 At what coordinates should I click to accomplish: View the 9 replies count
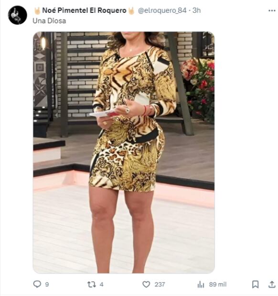[x=47, y=285]
